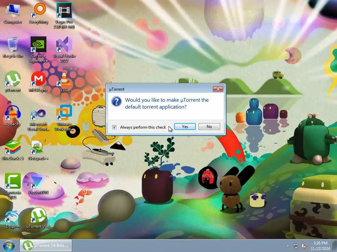Close the µTorrent dialog
337x252 pixels.
point(218,89)
